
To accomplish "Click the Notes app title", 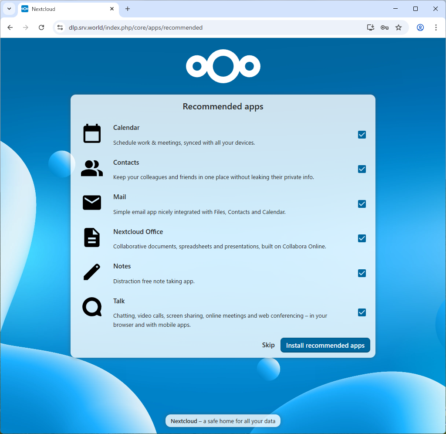I will (x=122, y=266).
